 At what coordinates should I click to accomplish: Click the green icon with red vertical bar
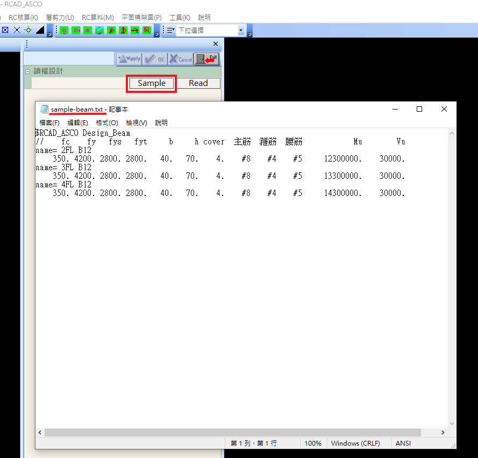coord(123,31)
